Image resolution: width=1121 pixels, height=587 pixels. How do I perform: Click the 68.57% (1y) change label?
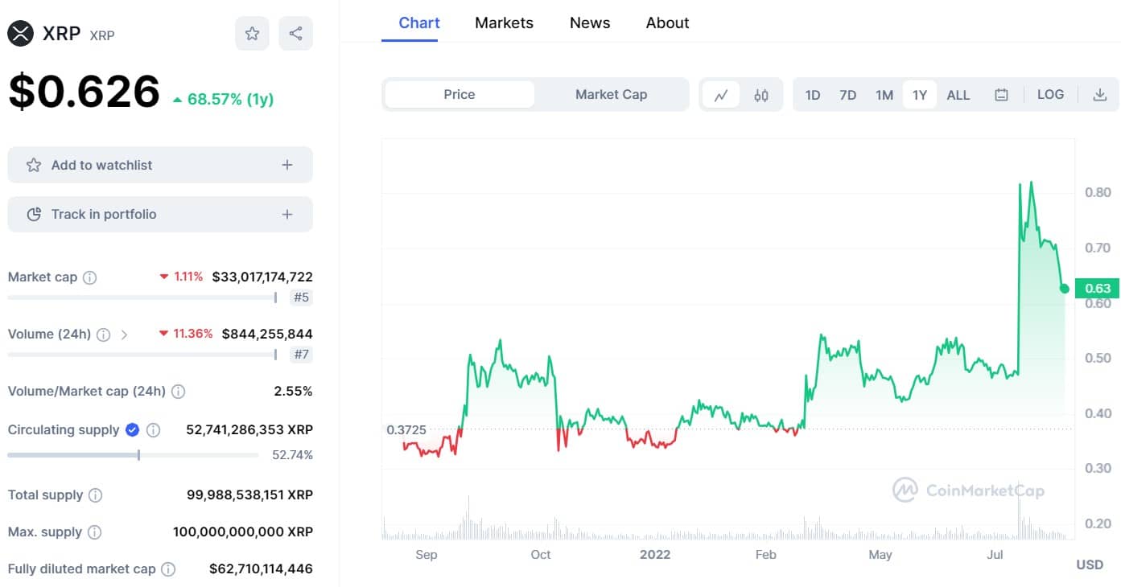(x=223, y=100)
